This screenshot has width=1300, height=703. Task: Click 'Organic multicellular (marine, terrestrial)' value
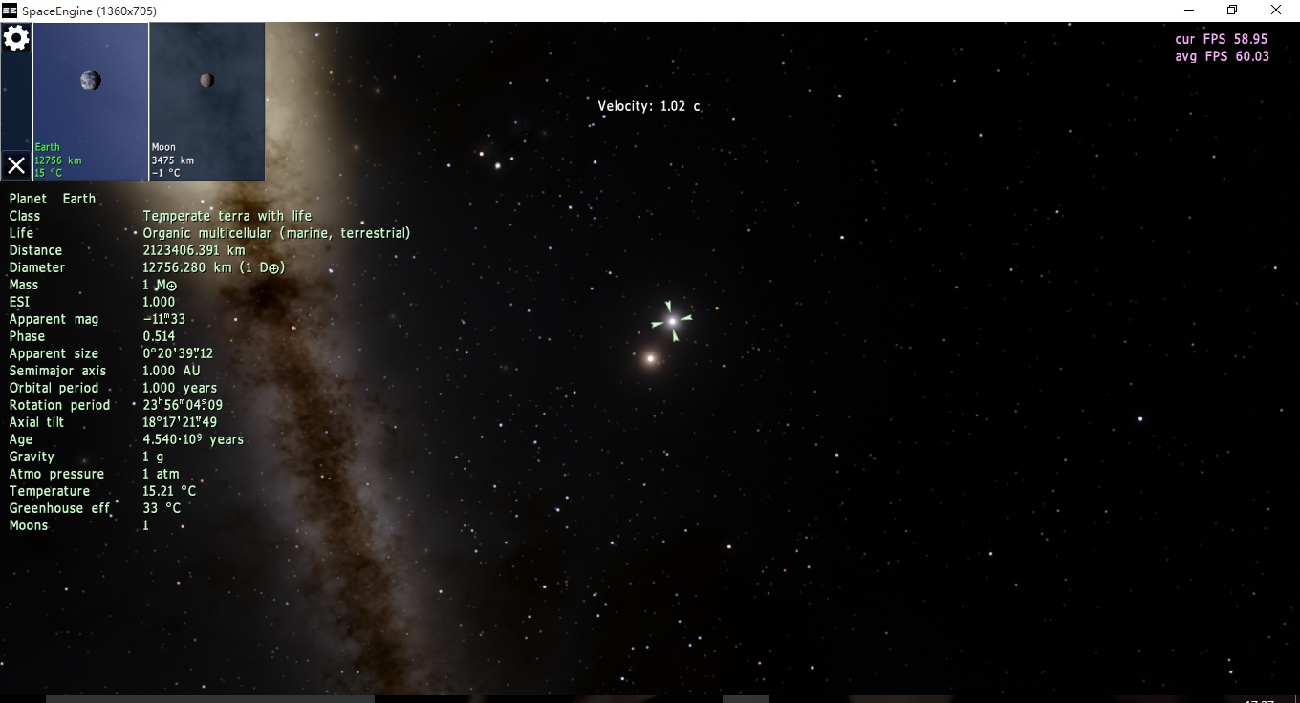(277, 233)
